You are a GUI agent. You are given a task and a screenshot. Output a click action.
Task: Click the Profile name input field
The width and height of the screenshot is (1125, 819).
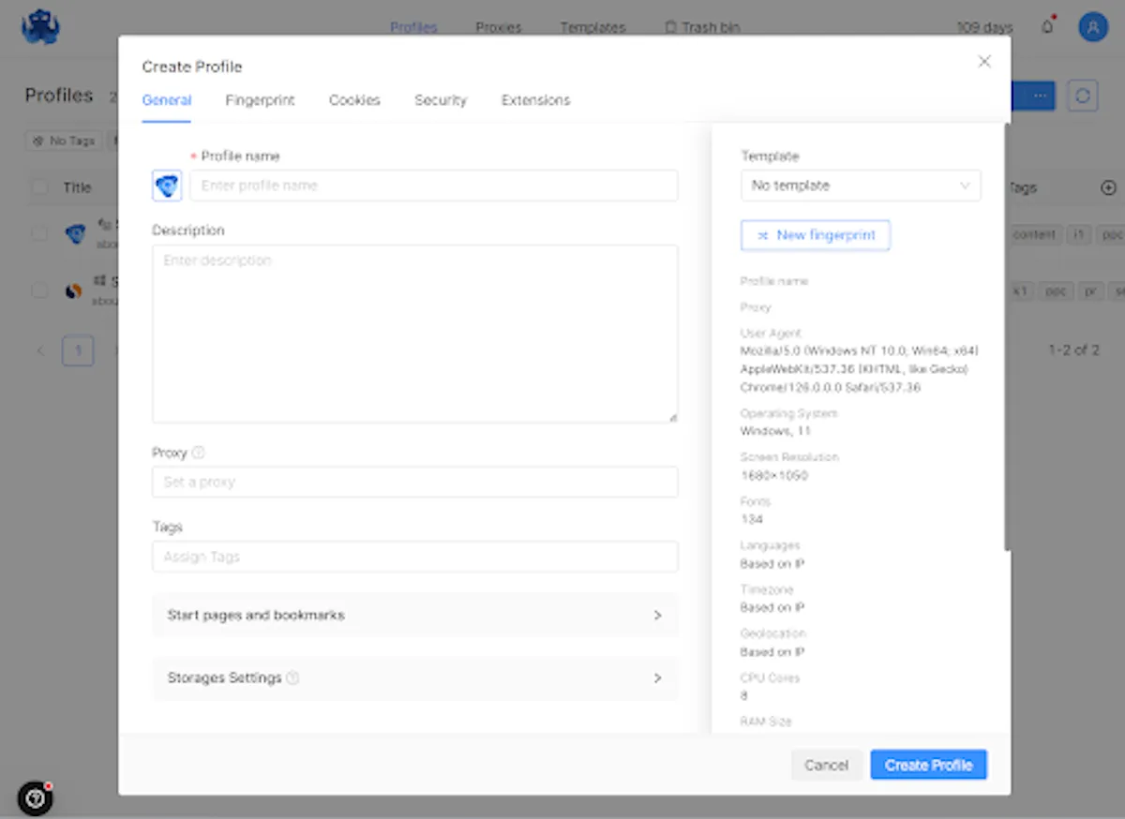coord(433,186)
